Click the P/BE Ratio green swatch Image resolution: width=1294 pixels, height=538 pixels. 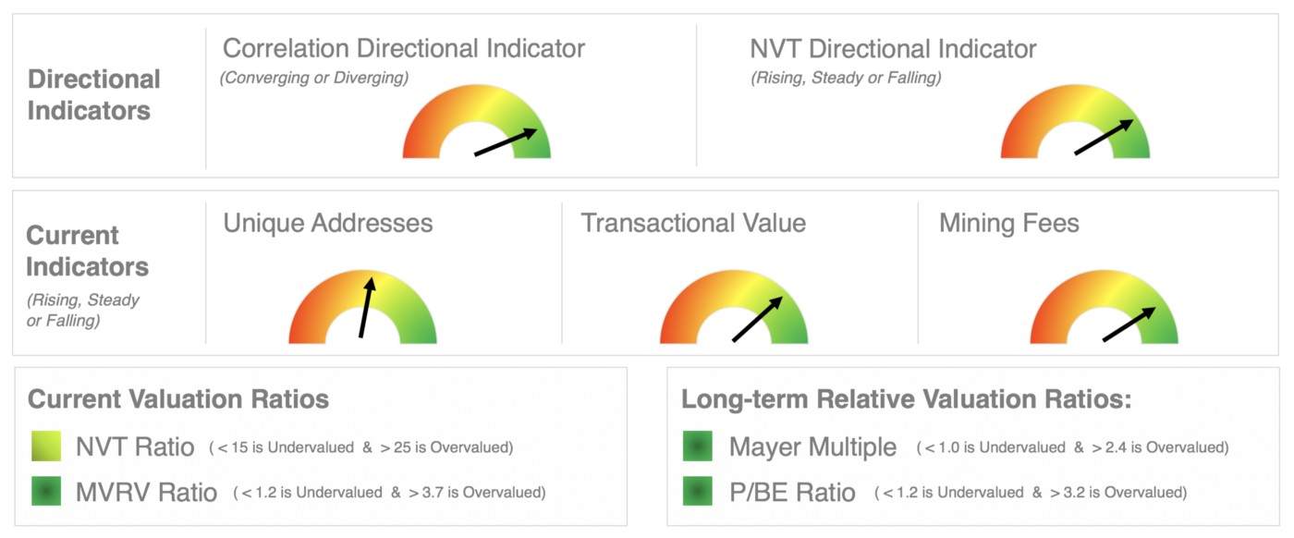click(x=698, y=491)
